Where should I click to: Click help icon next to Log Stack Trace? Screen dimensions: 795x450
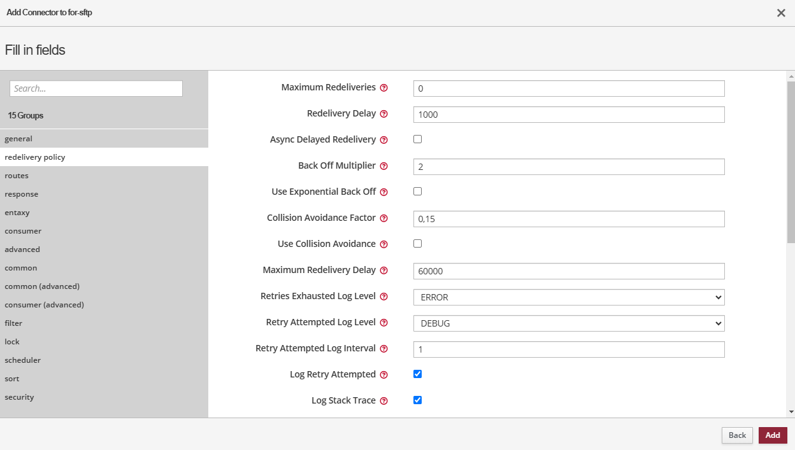383,401
